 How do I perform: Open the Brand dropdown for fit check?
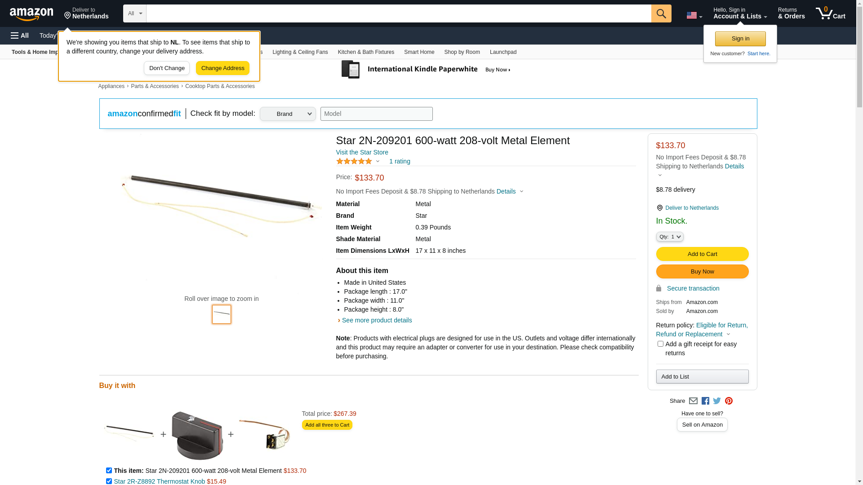(288, 114)
